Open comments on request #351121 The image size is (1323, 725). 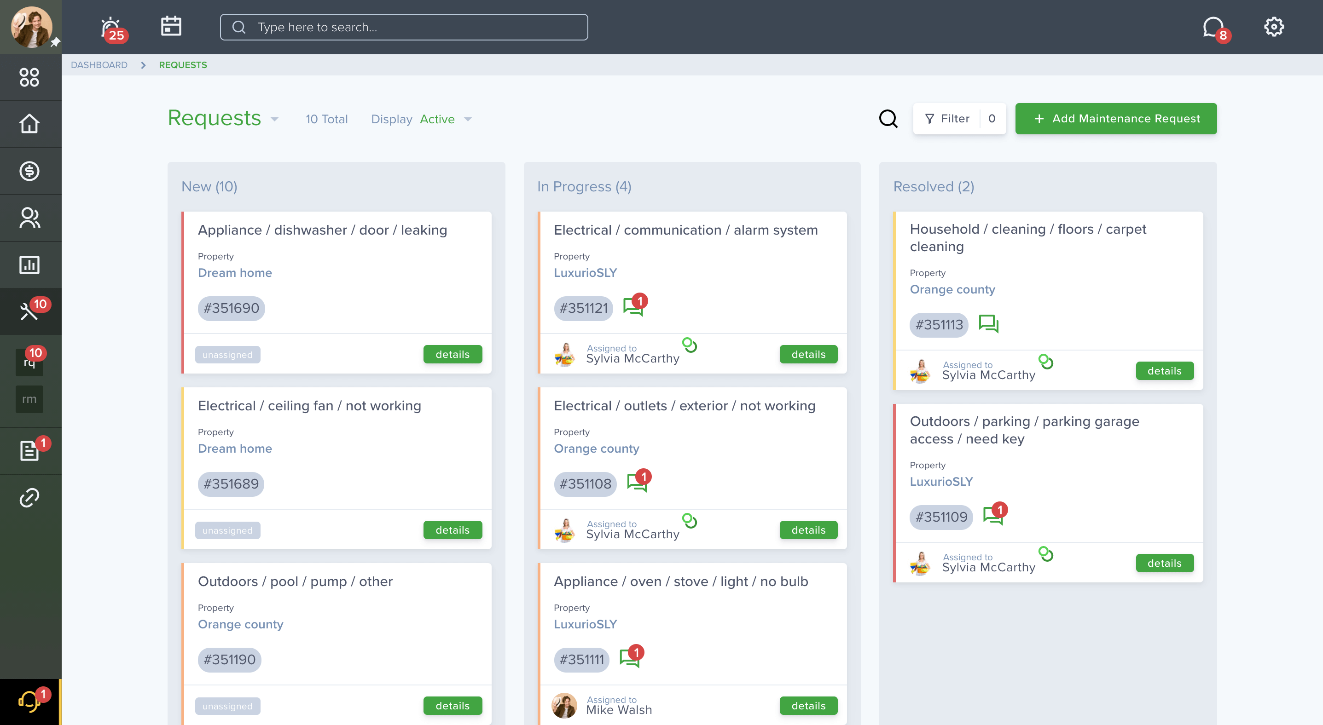point(635,305)
